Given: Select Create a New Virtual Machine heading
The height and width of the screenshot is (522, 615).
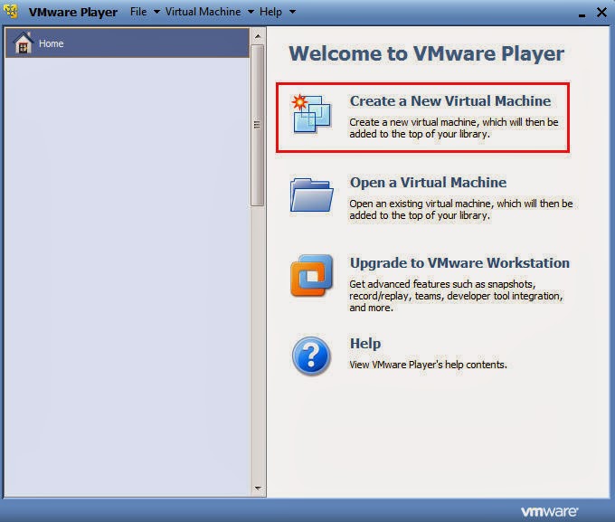Looking at the screenshot, I should (x=450, y=100).
